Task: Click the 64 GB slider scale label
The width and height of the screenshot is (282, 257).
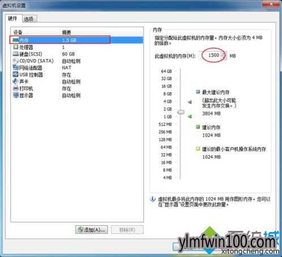Action: (166, 71)
